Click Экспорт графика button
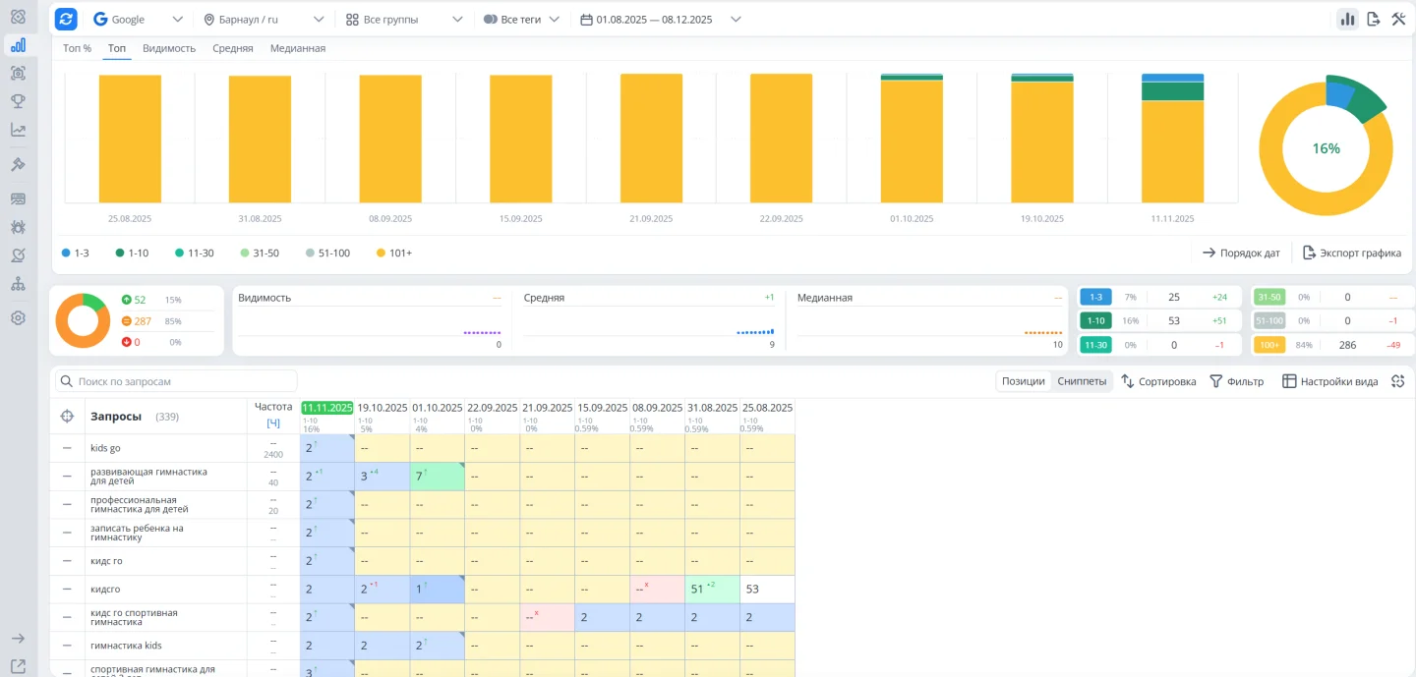Screen dimensions: 1416x677 [1352, 253]
